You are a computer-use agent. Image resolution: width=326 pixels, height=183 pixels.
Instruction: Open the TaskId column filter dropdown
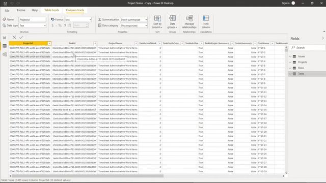(x=95, y=43)
